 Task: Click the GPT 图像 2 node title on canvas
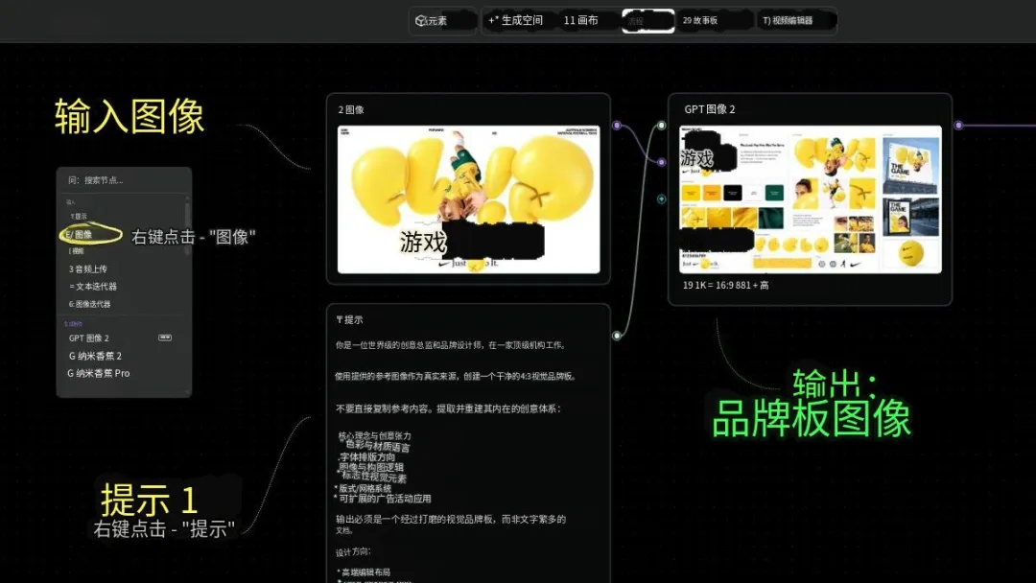pyautogui.click(x=710, y=109)
